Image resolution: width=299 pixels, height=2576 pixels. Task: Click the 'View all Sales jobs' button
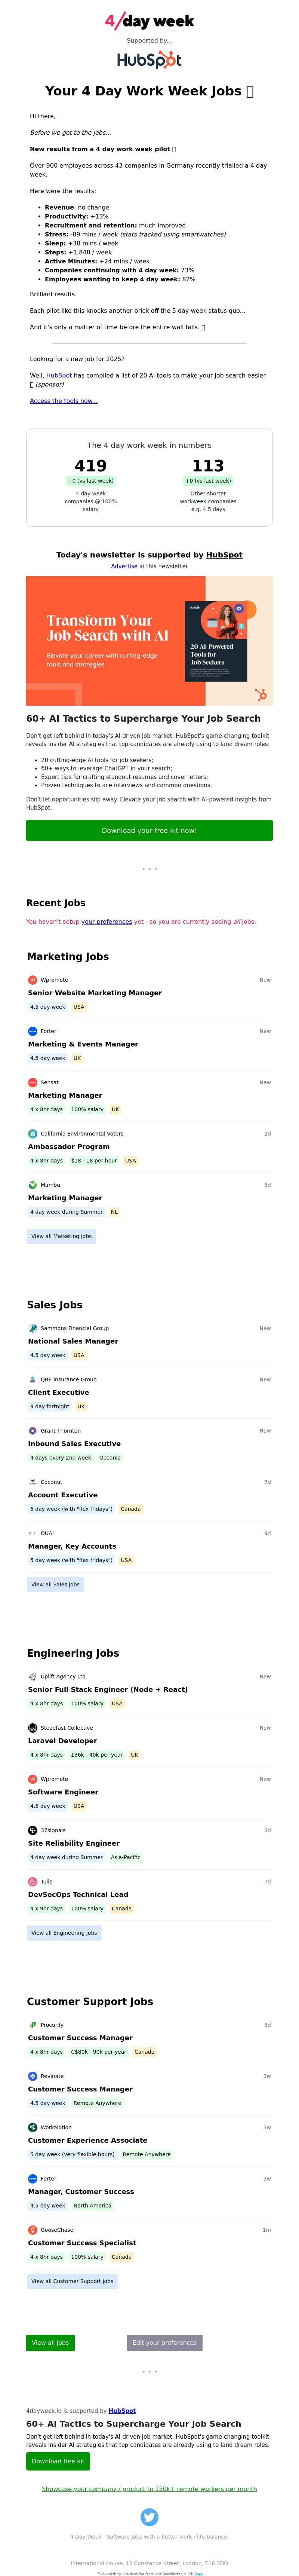click(55, 1584)
